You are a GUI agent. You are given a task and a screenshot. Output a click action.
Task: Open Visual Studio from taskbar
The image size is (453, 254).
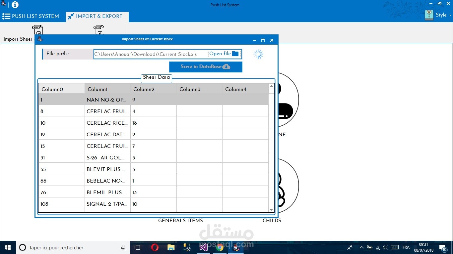[x=203, y=247]
